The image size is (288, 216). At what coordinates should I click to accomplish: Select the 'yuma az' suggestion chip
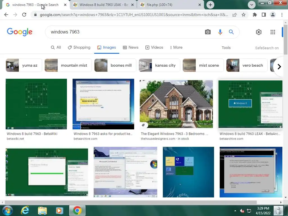pyautogui.click(x=24, y=65)
